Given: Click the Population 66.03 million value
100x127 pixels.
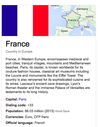Looking at the screenshot, I should click(x=39, y=111).
